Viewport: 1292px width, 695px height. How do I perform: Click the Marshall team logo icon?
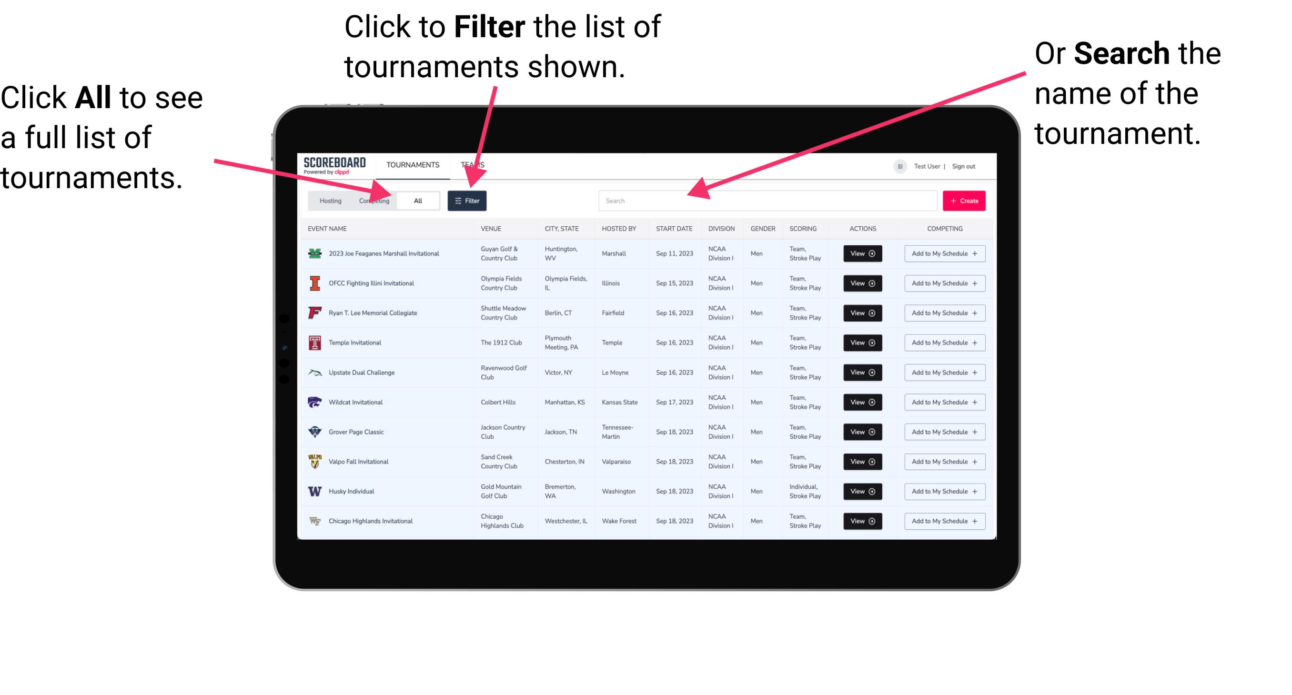(314, 254)
